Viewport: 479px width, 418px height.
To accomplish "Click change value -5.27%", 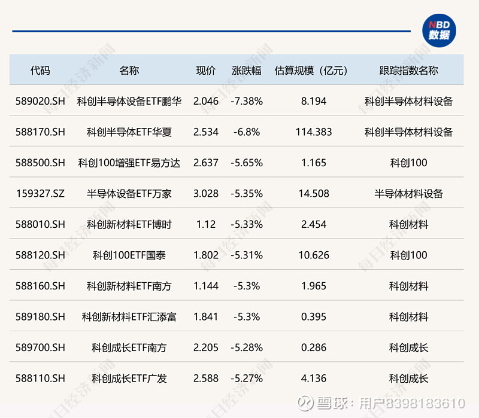I will (x=247, y=378).
